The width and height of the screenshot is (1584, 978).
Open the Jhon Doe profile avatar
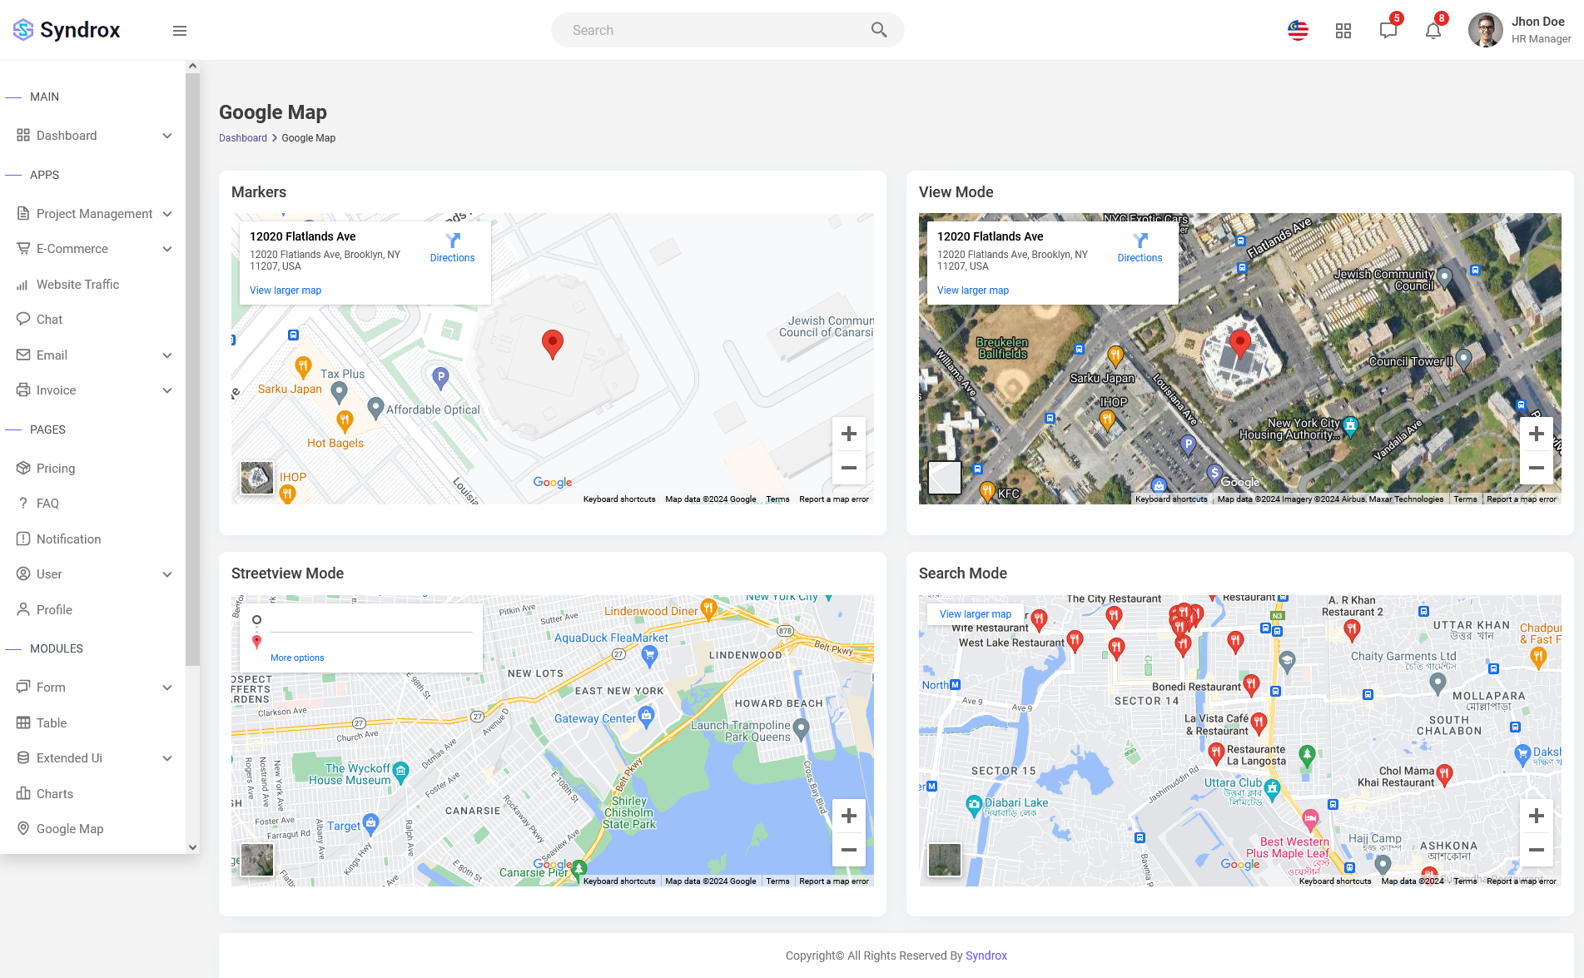click(1486, 30)
